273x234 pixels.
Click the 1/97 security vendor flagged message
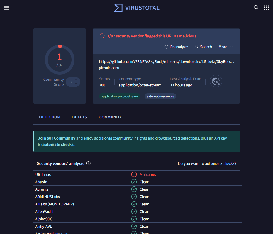[x=152, y=36]
